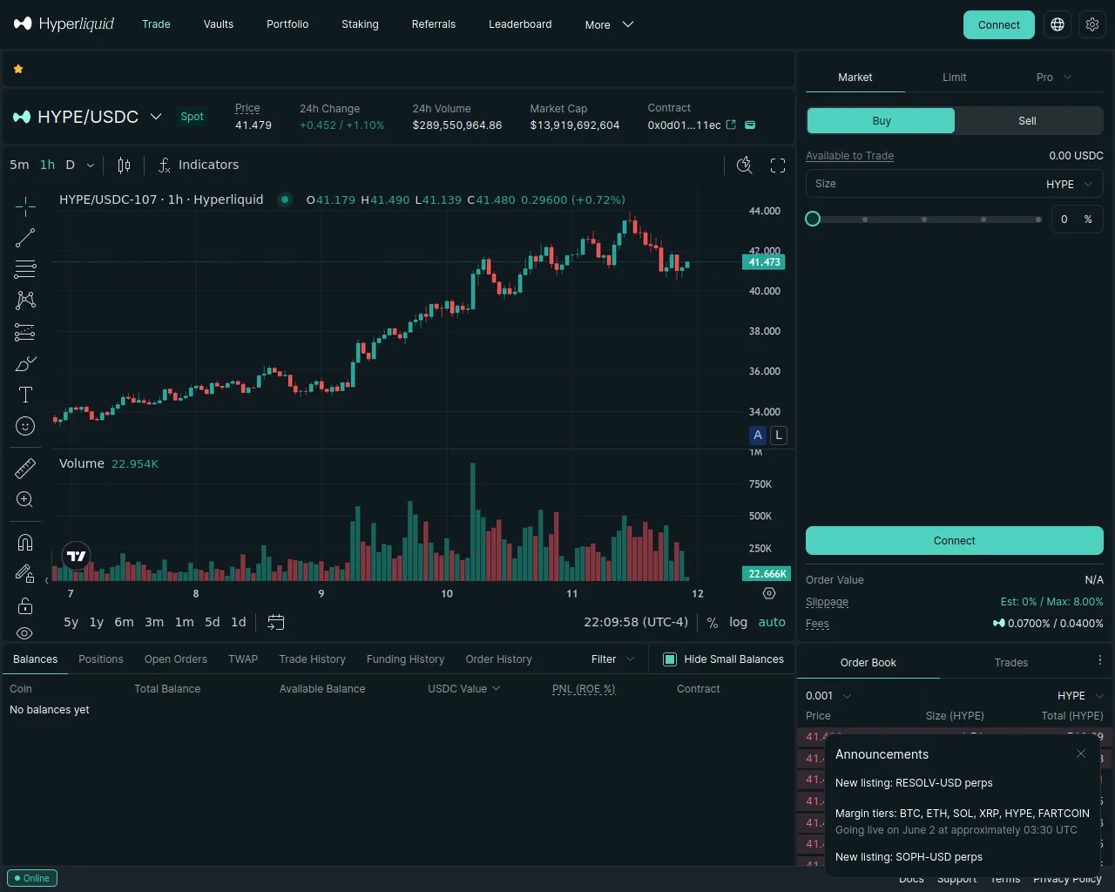Select the trend line drawing tool
The width and height of the screenshot is (1115, 892).
25,238
